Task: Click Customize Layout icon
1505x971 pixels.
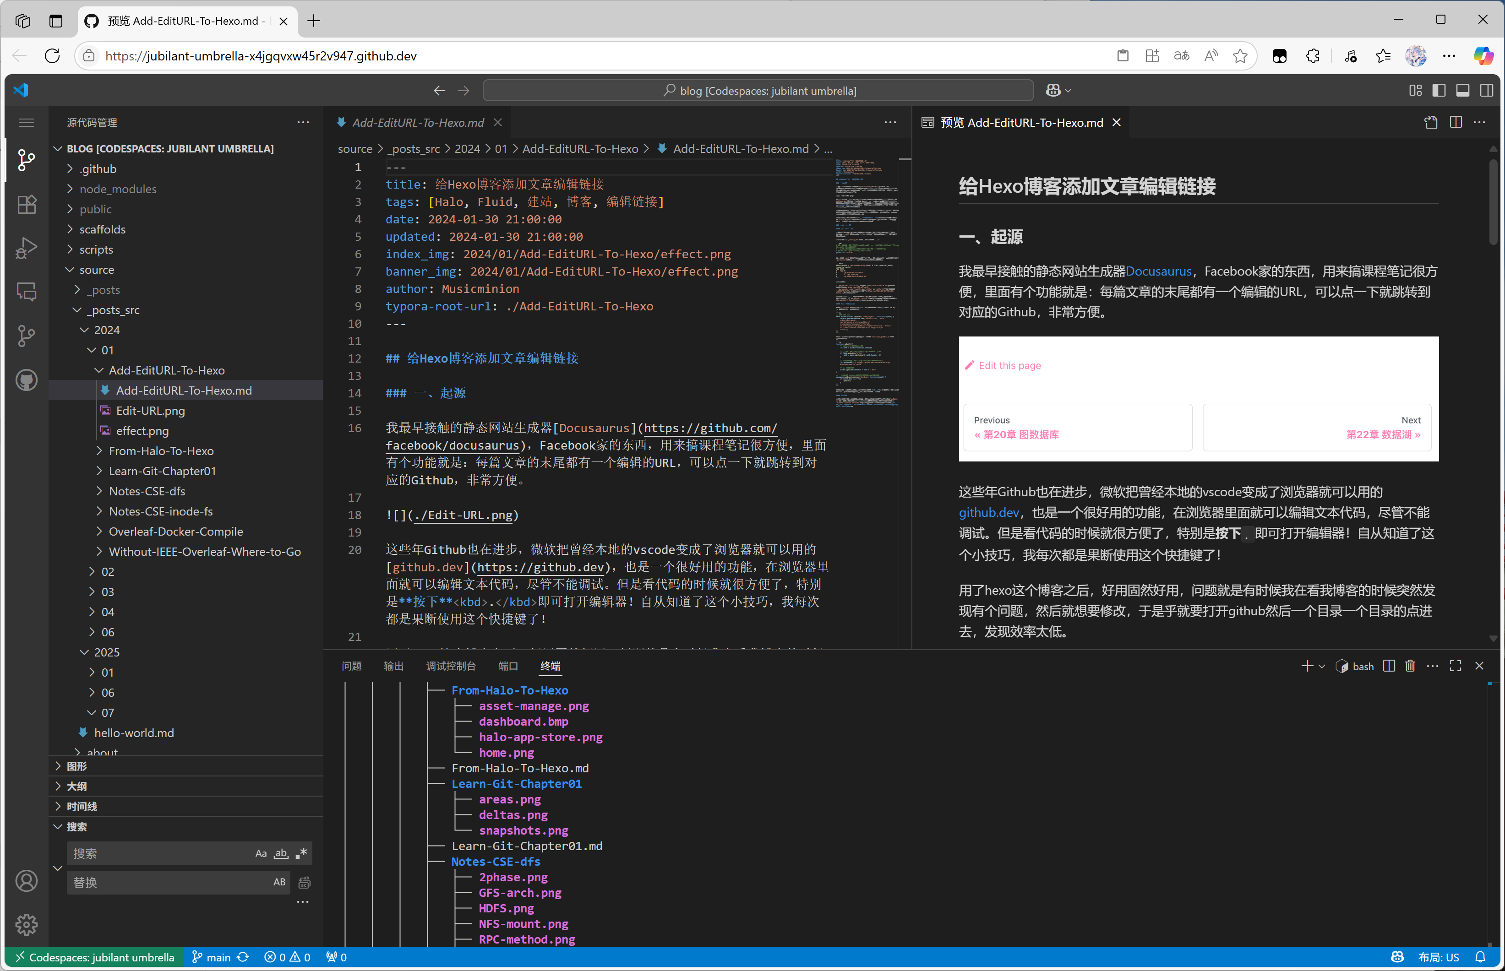Action: (1415, 90)
